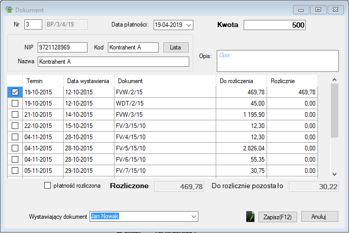
Task: Click the Dokument window title icon
Action: pos(9,10)
